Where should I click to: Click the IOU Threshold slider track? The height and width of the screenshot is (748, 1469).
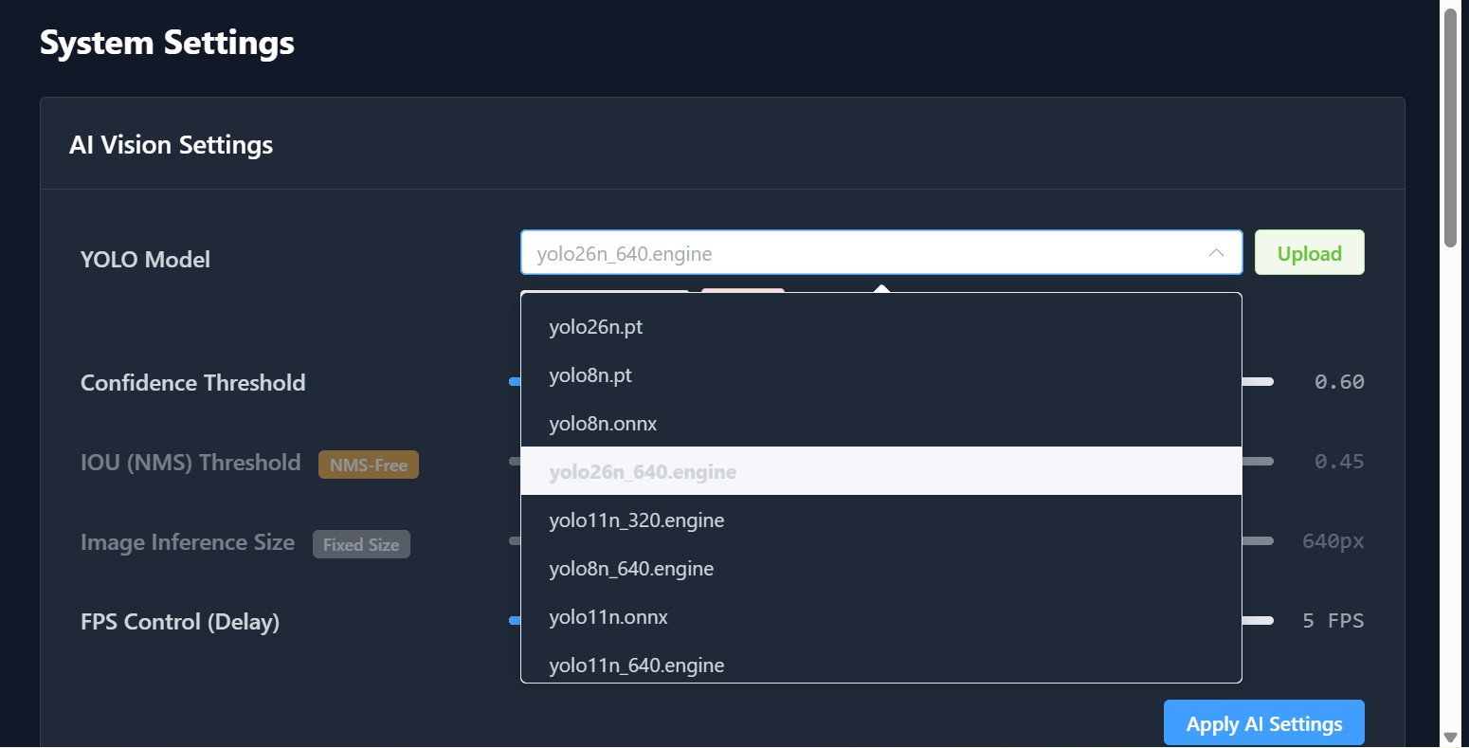click(1258, 462)
